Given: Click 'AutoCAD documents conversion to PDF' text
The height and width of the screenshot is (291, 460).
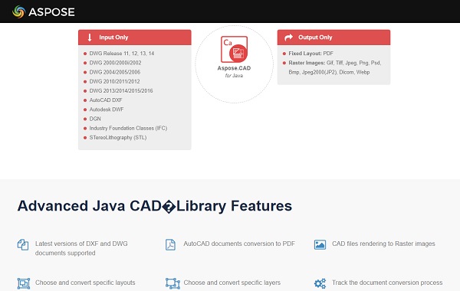Looking at the screenshot, I should coord(239,244).
